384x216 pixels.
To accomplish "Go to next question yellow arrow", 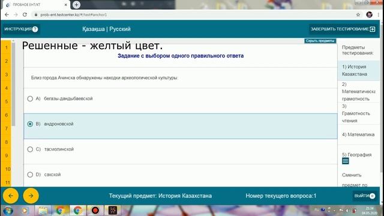I will (31, 196).
